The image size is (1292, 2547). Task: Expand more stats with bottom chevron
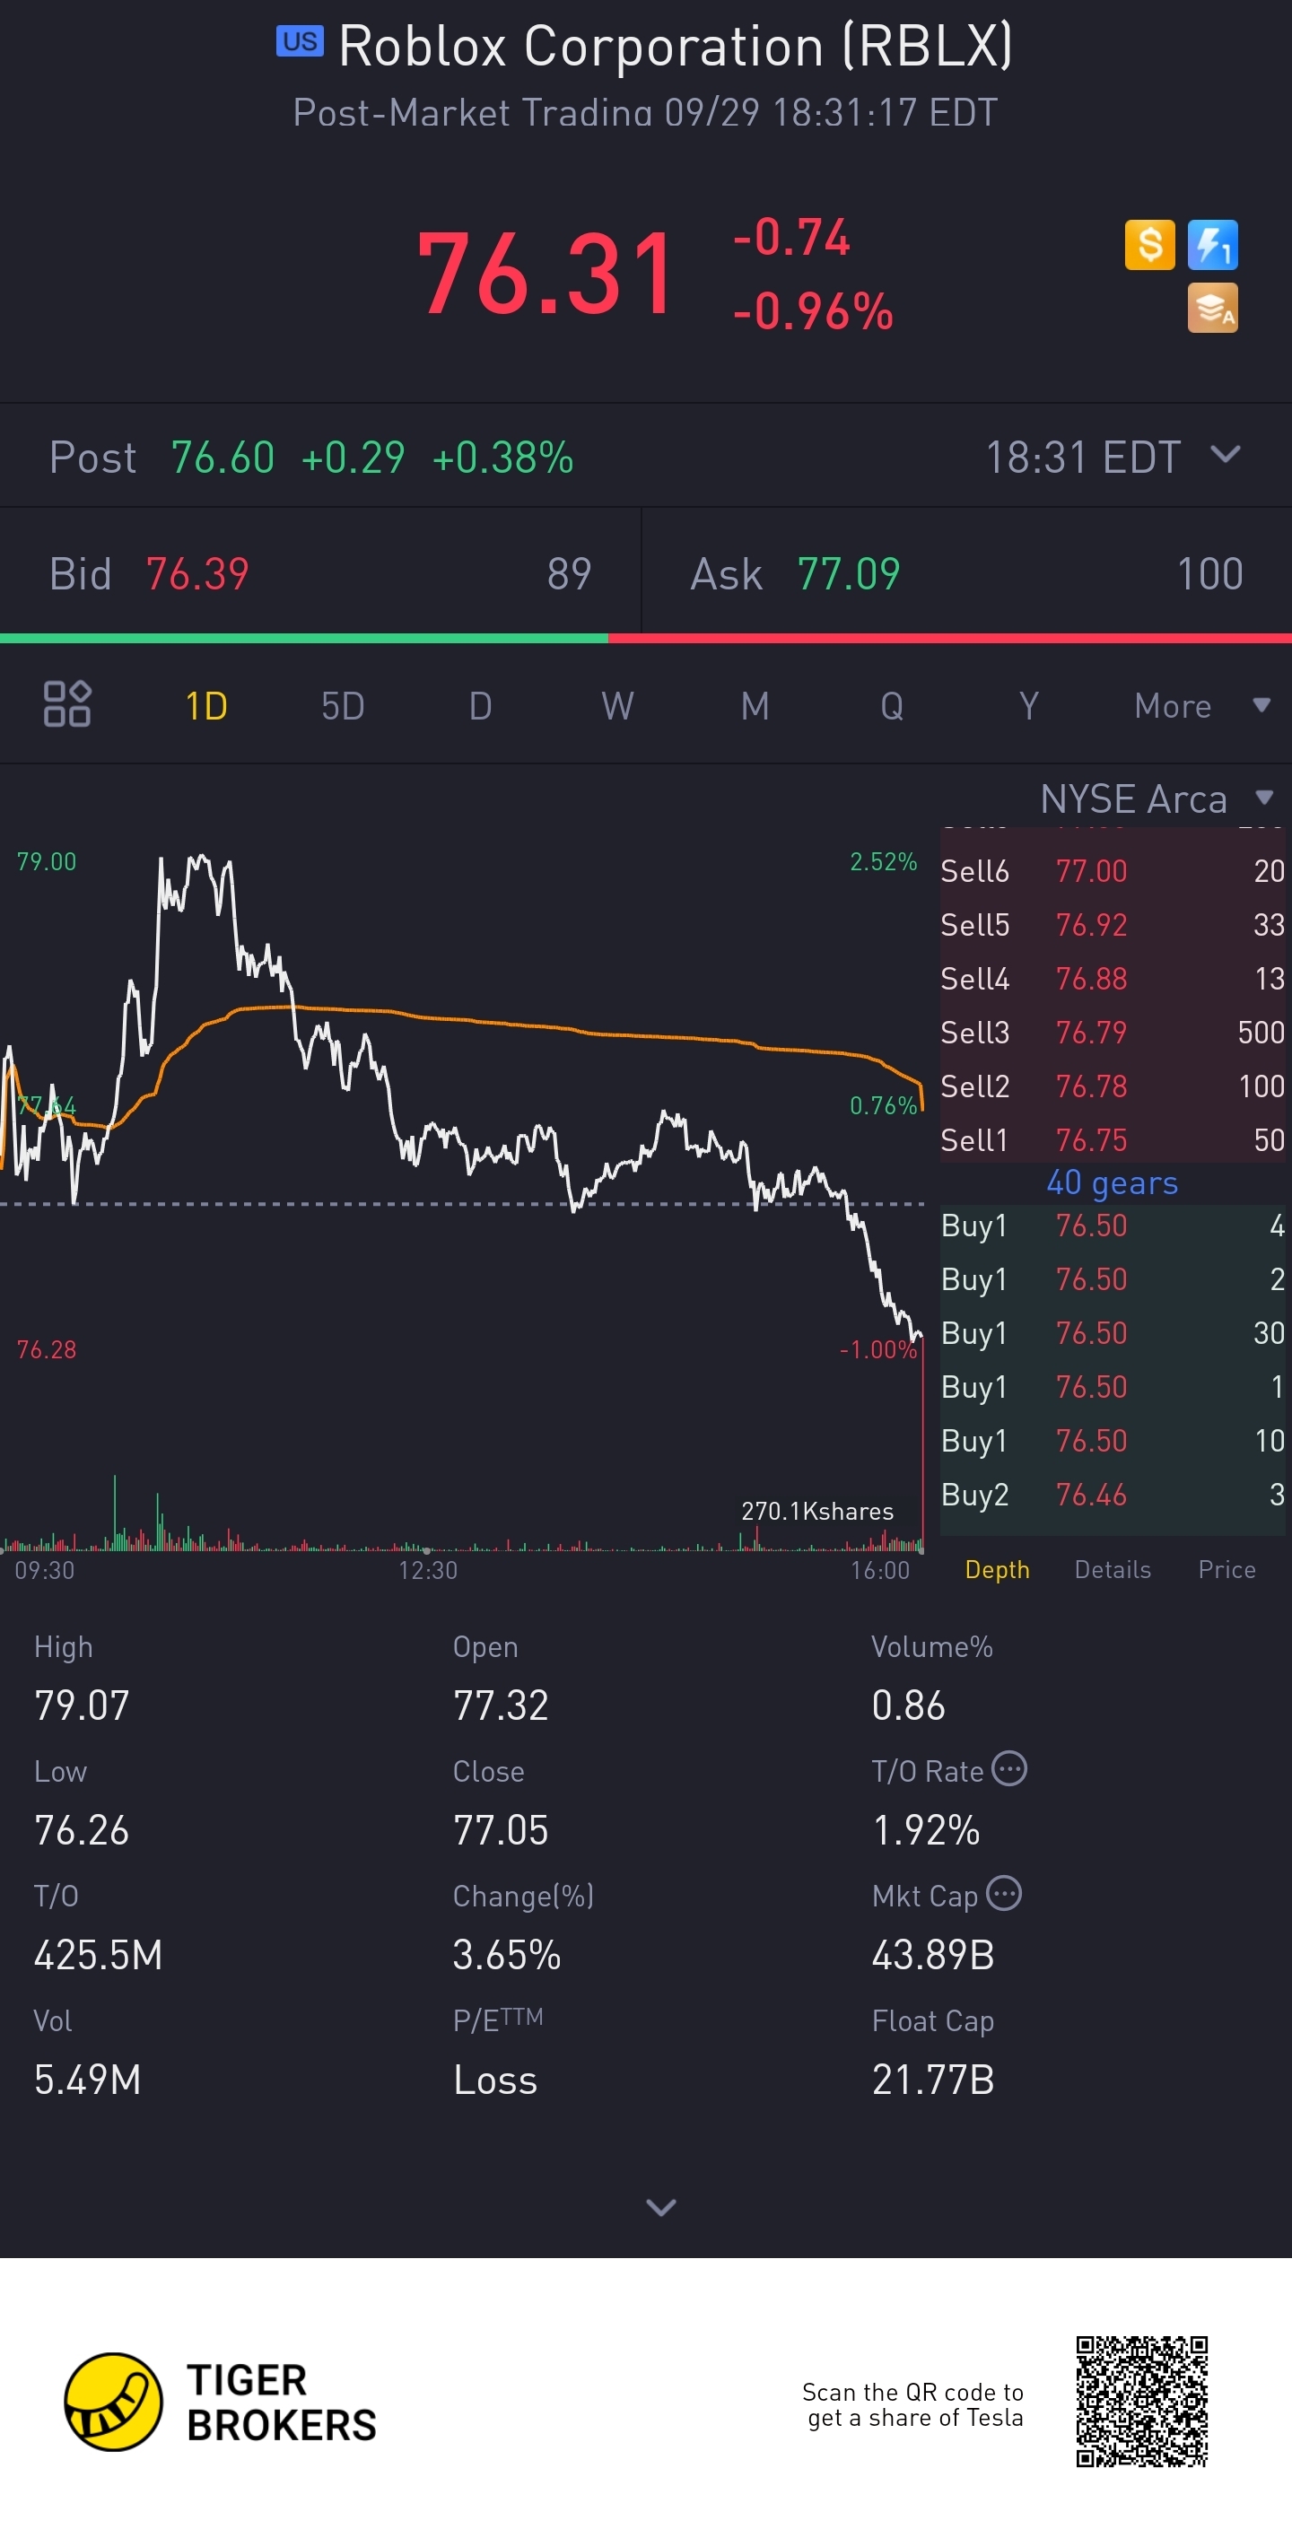click(x=660, y=2208)
